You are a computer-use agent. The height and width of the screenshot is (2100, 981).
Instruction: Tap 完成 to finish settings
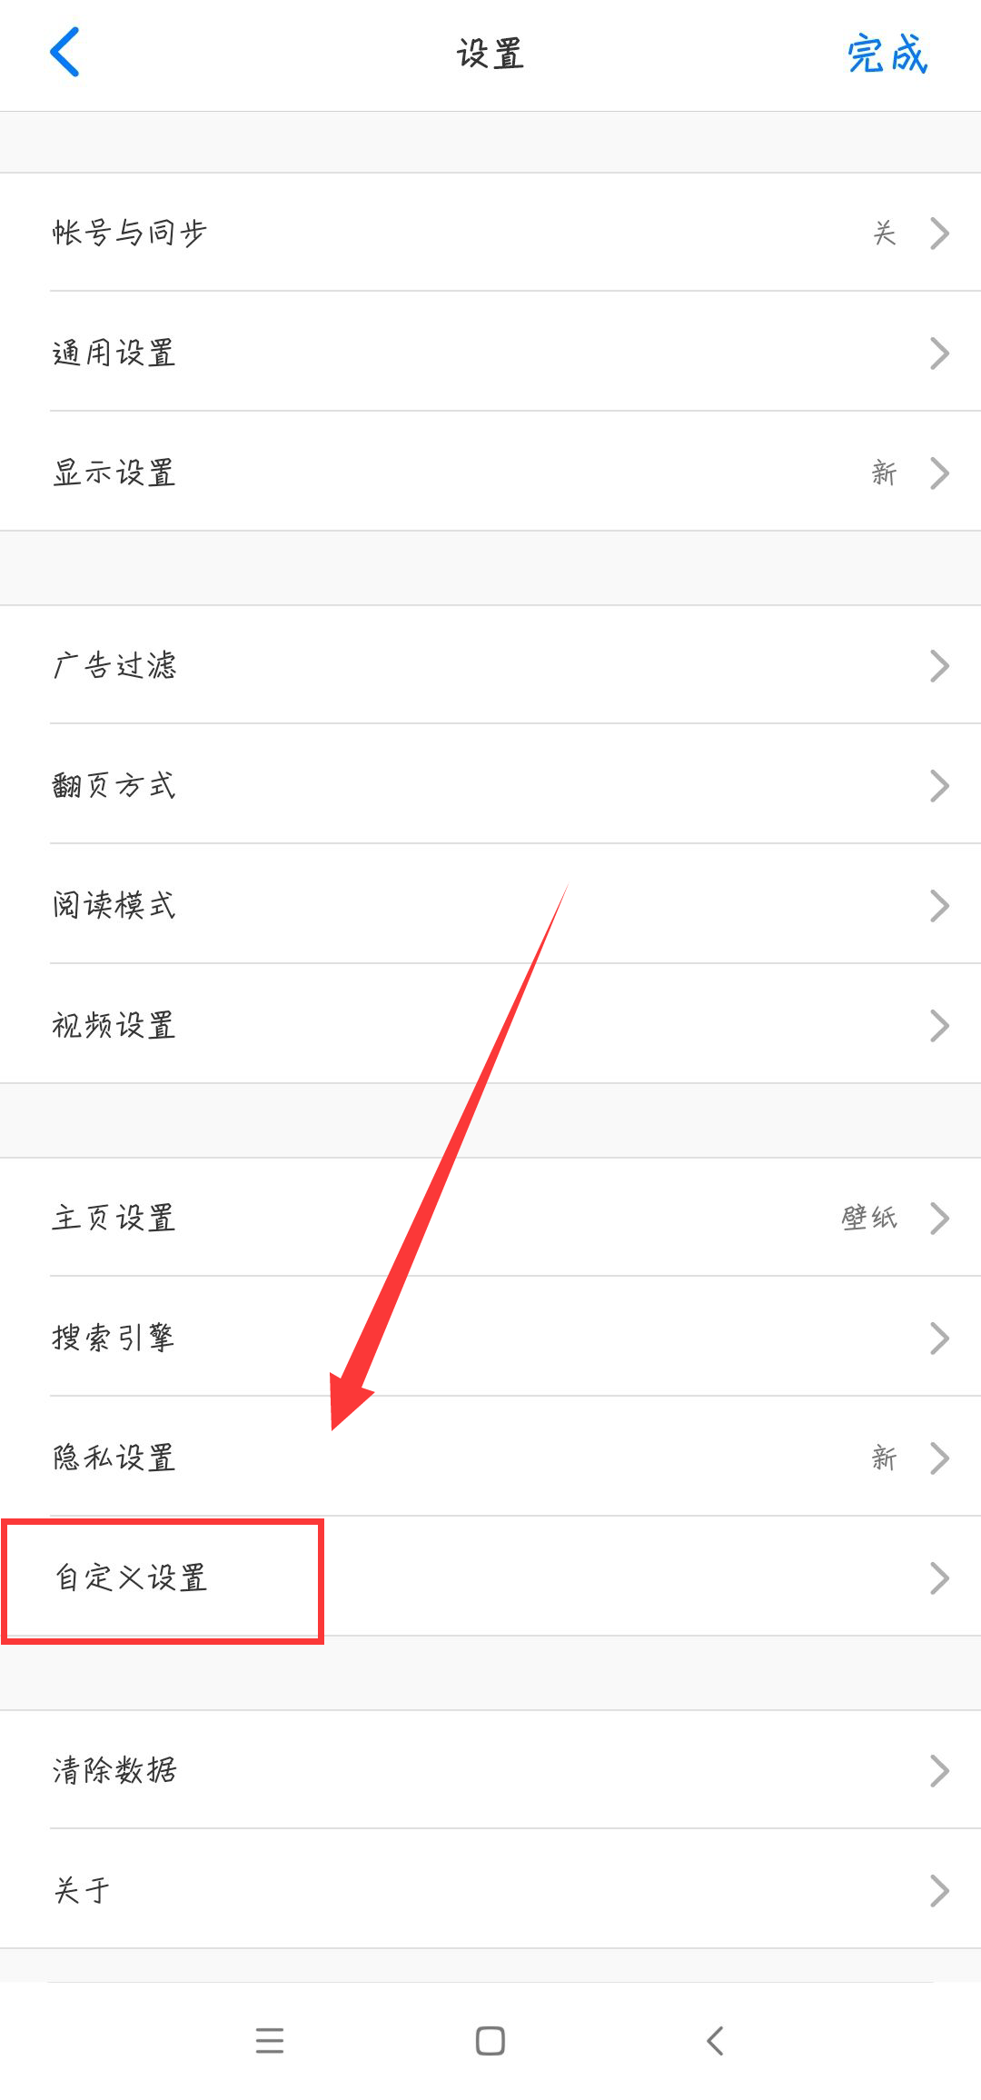pos(887,54)
